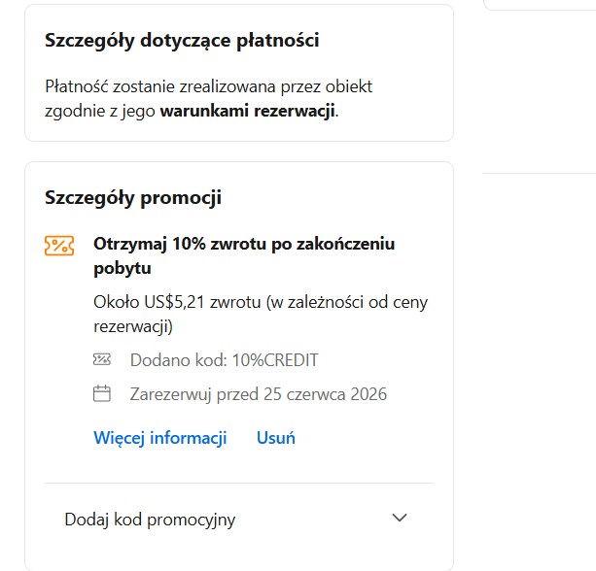Expand the promo code chevron arrow
This screenshot has height=571, width=596.
click(400, 518)
